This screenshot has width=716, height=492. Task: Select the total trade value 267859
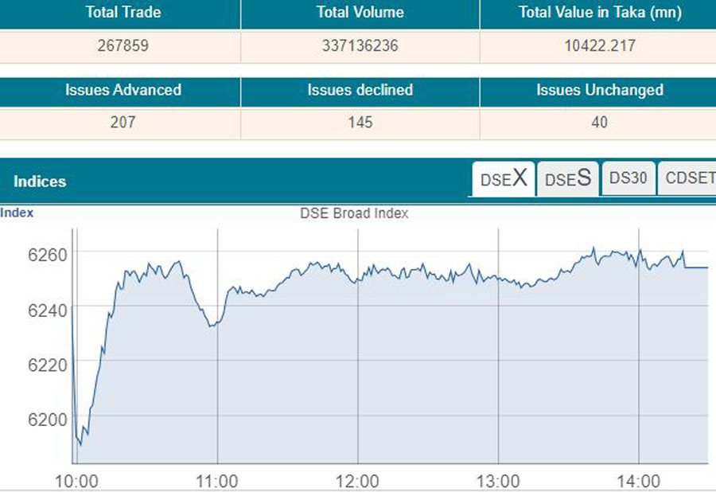pyautogui.click(x=123, y=46)
